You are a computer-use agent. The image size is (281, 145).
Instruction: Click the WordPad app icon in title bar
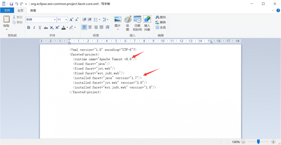(4, 4)
